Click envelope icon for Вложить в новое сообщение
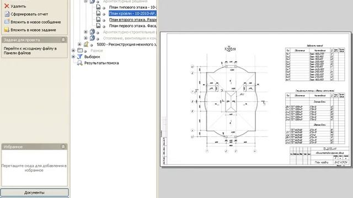This screenshot has width=353, height=198. click(x=7, y=22)
